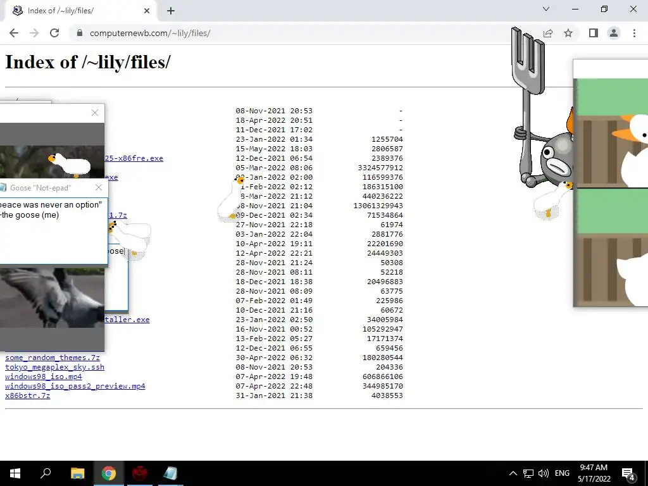Screen dimensions: 648x486
Task: Close the Goose "Not-epad" window
Action: coord(98,187)
